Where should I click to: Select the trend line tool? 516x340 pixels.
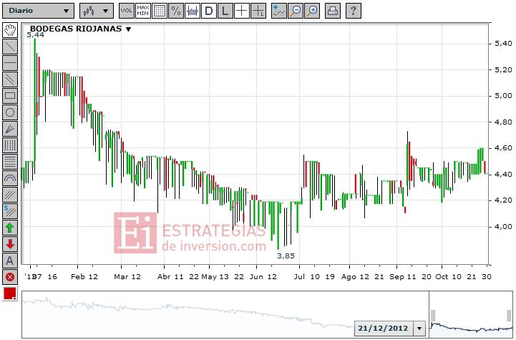(10, 47)
